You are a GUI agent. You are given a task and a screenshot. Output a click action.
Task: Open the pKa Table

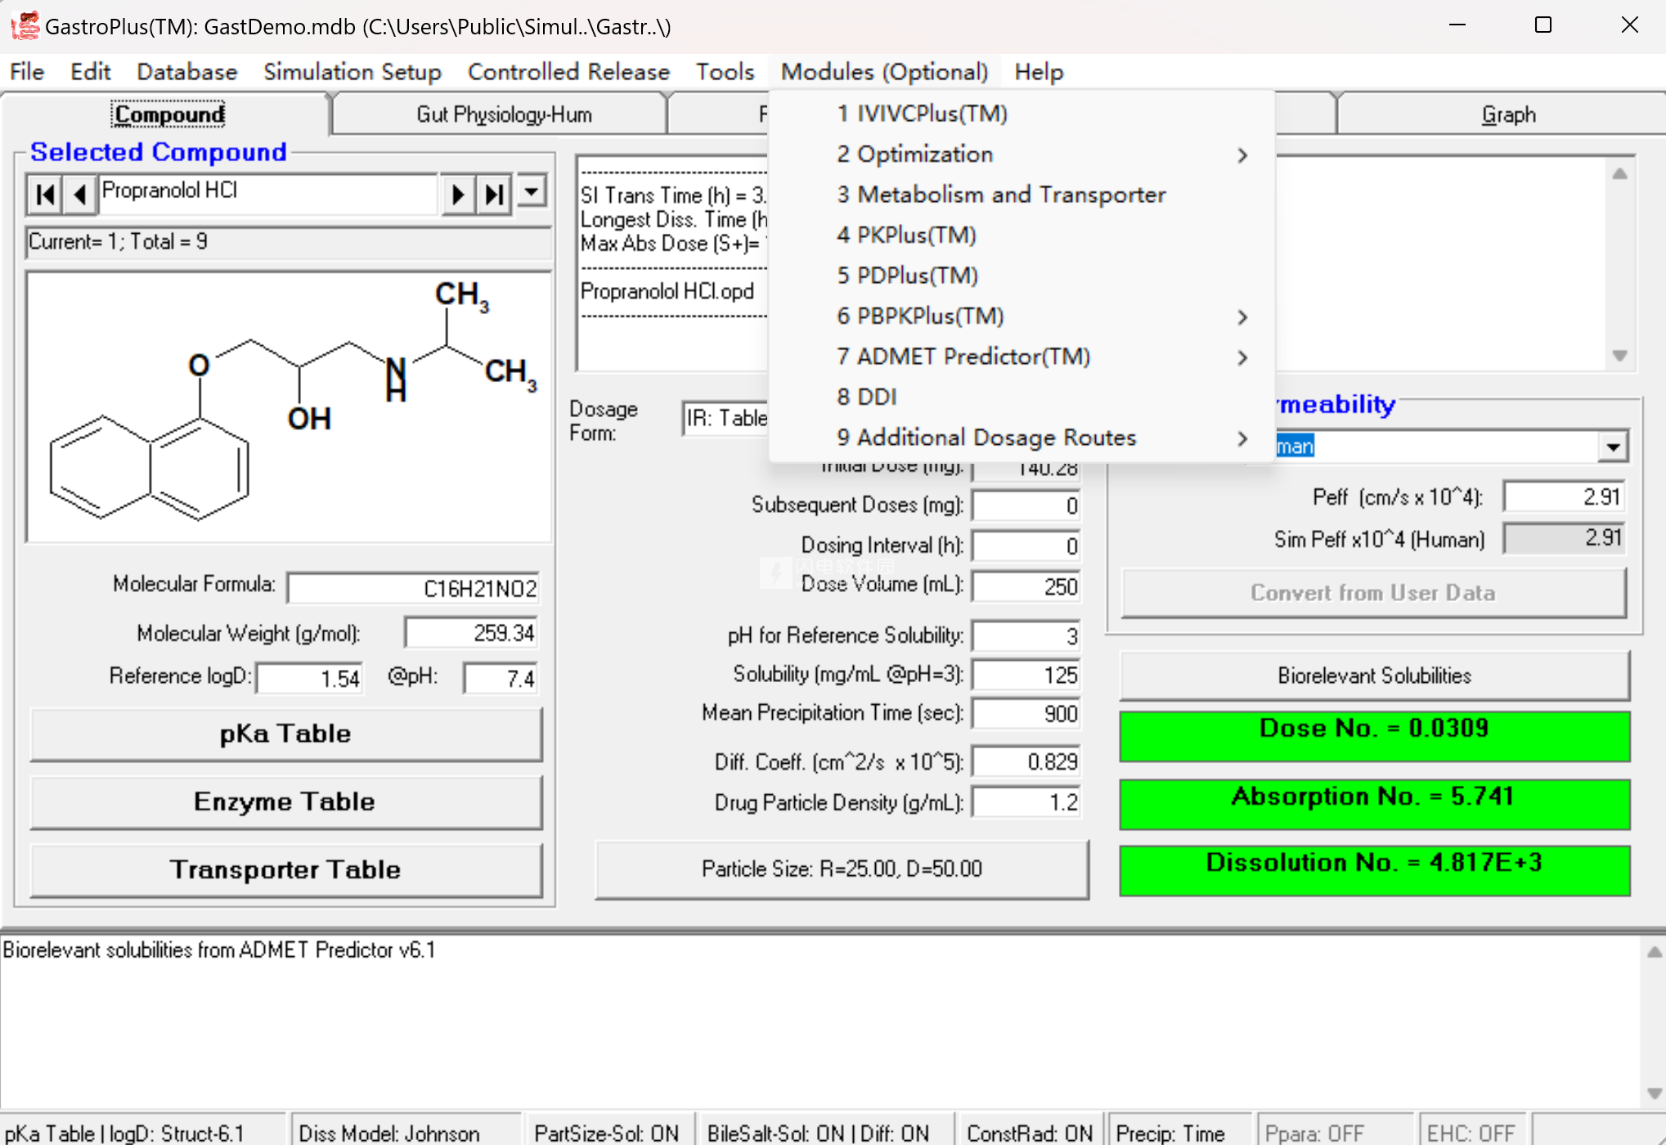point(285,734)
